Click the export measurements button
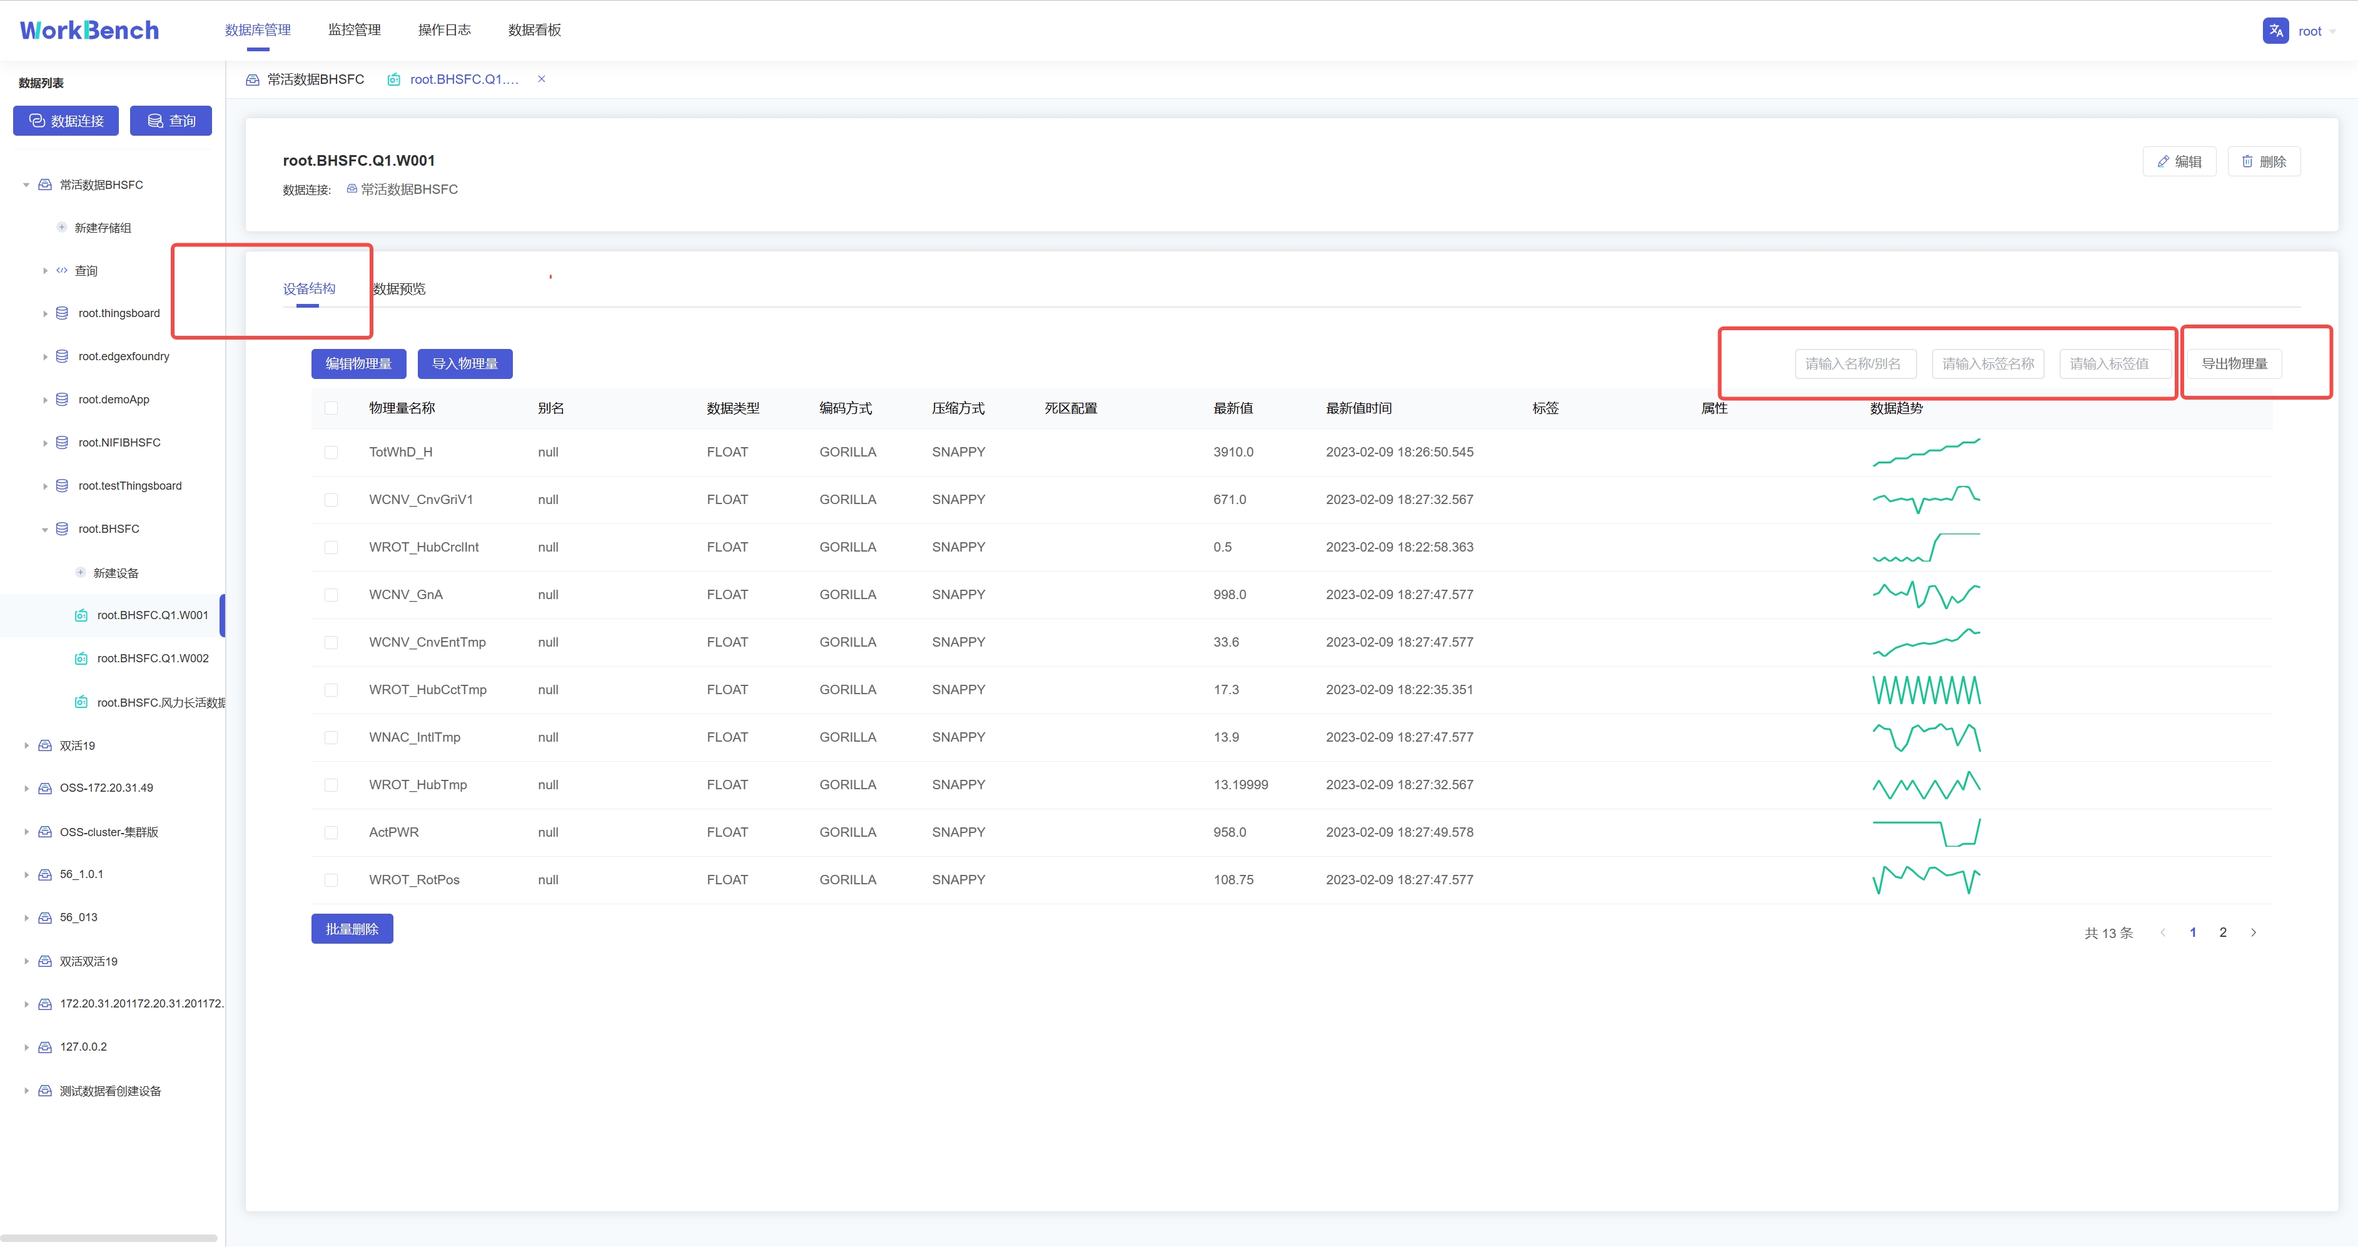The width and height of the screenshot is (2358, 1247). tap(2234, 363)
